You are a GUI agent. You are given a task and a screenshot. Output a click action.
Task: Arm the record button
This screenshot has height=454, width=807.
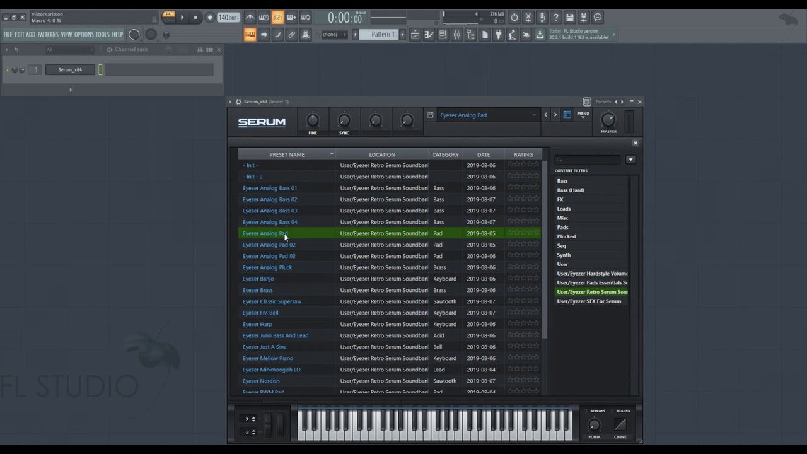click(210, 18)
